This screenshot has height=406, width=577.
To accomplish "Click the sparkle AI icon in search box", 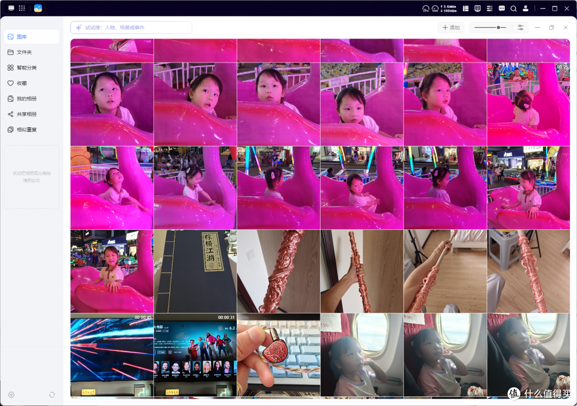I will point(79,28).
